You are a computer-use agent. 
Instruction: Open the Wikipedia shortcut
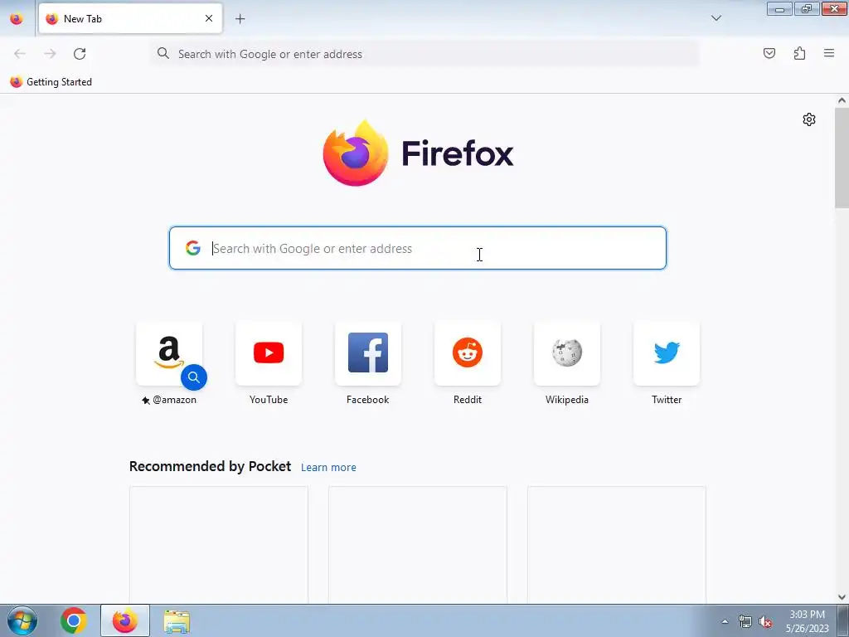tap(567, 353)
